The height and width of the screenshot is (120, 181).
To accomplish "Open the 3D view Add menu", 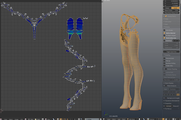I will [119, 119].
